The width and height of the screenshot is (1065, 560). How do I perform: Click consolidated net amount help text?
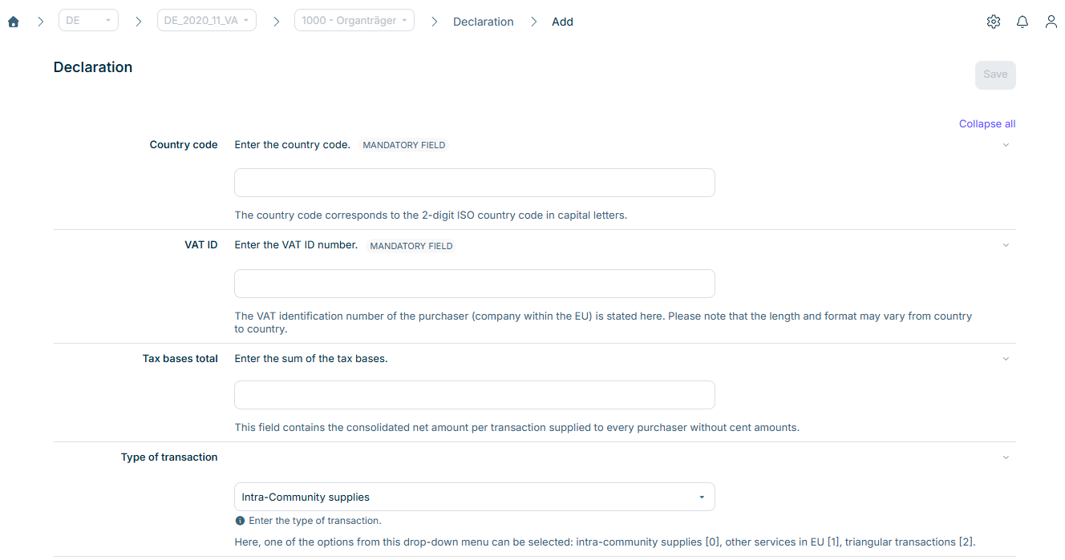pyautogui.click(x=517, y=428)
